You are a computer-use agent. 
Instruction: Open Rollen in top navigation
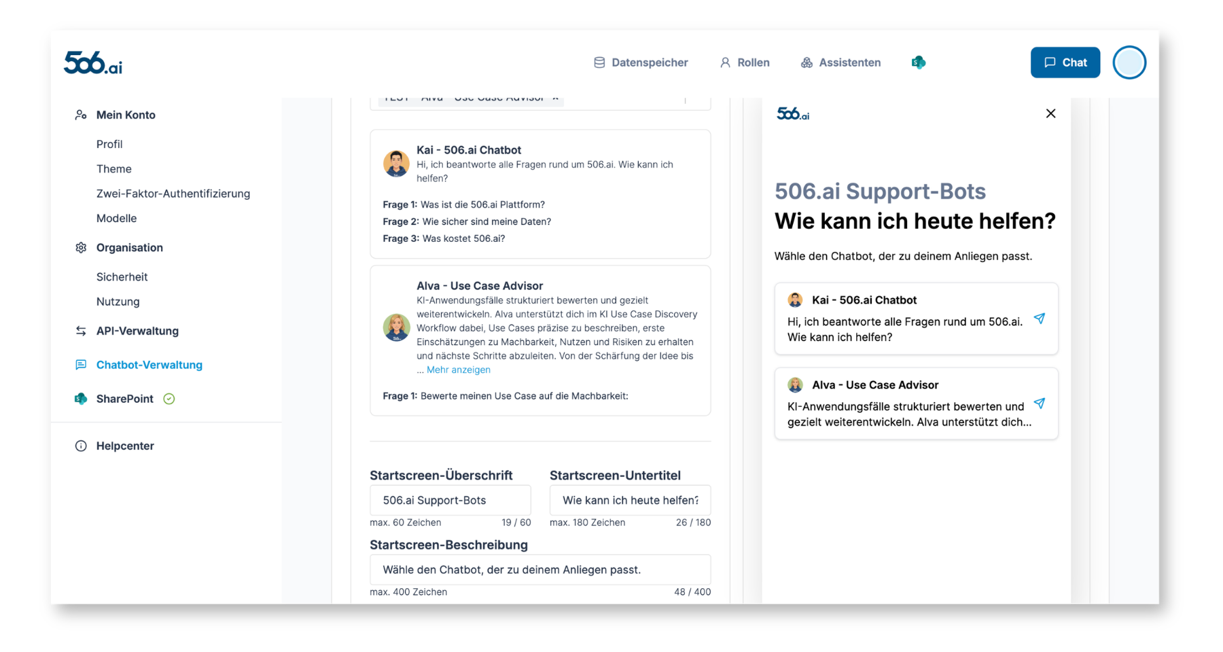click(x=745, y=62)
